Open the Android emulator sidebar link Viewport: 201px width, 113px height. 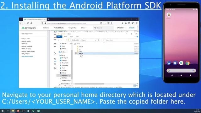coord(27,46)
